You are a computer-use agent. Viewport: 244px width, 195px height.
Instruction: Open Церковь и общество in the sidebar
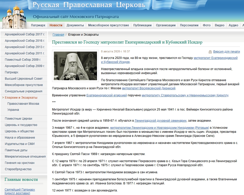coord(19,131)
